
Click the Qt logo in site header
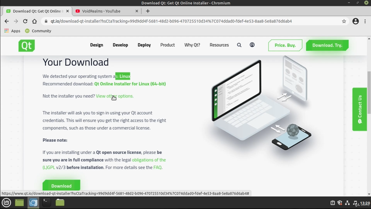[27, 46]
